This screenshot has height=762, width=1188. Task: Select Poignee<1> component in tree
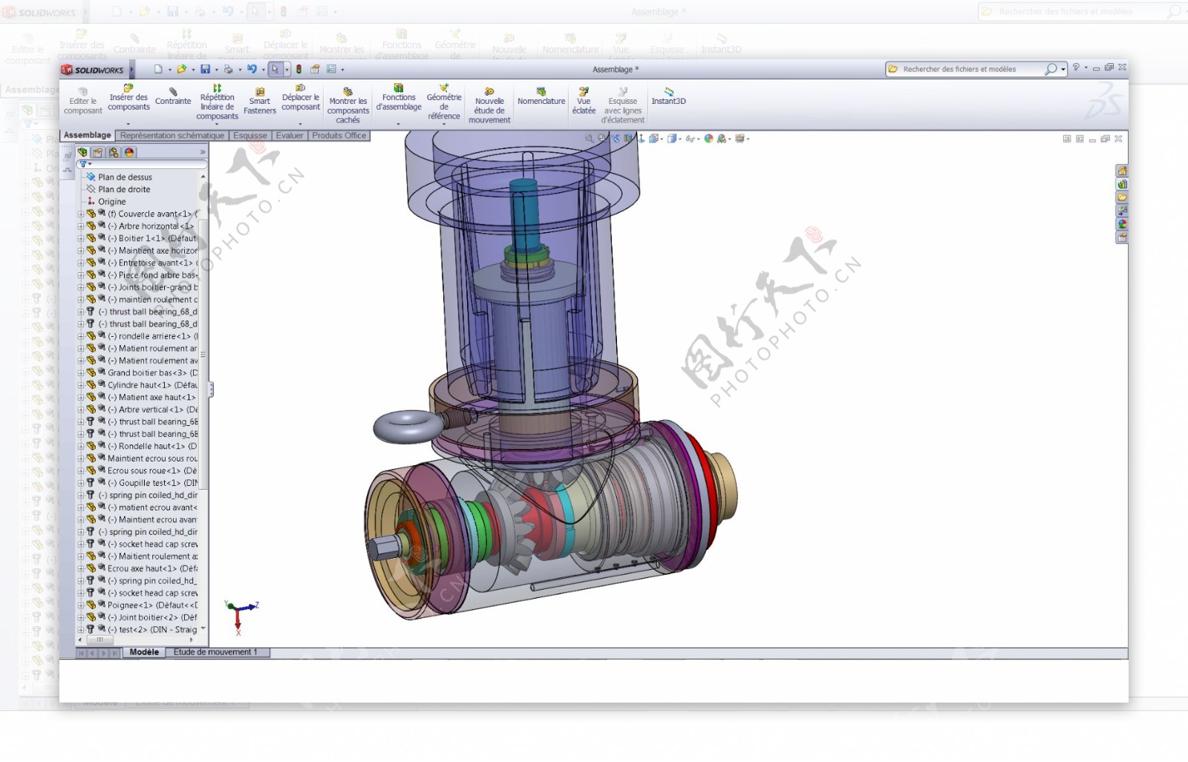coord(152,605)
